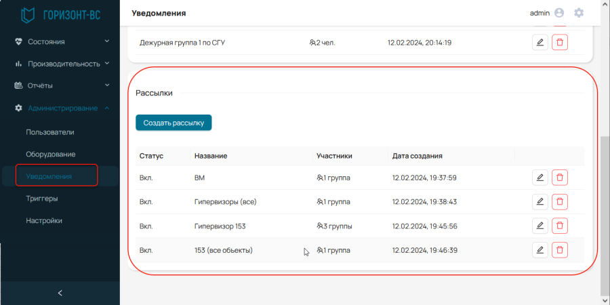
Task: Expand the Отчёты menu chevron
Action: point(107,85)
